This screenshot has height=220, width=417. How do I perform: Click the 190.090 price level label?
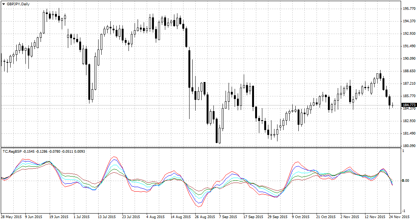pyautogui.click(x=409, y=59)
